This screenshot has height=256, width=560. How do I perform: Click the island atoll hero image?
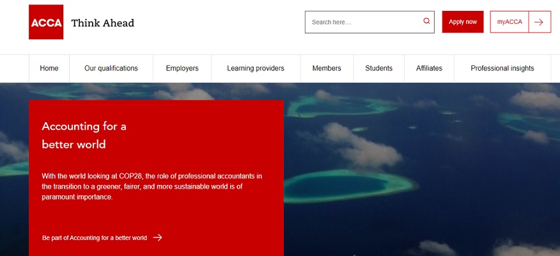pos(421,170)
